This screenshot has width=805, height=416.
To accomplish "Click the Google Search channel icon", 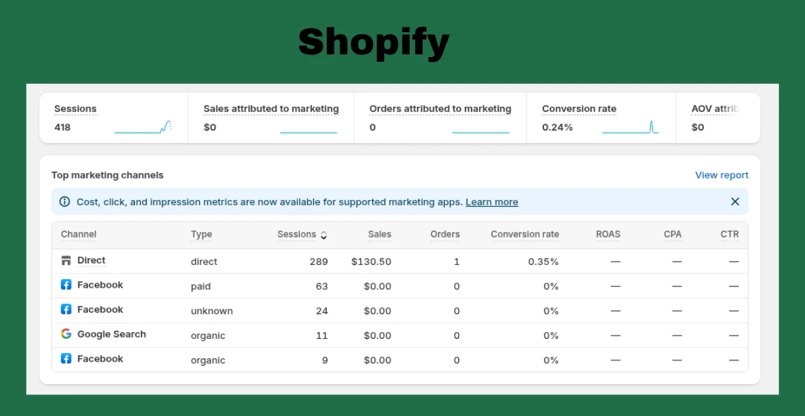I will click(66, 334).
